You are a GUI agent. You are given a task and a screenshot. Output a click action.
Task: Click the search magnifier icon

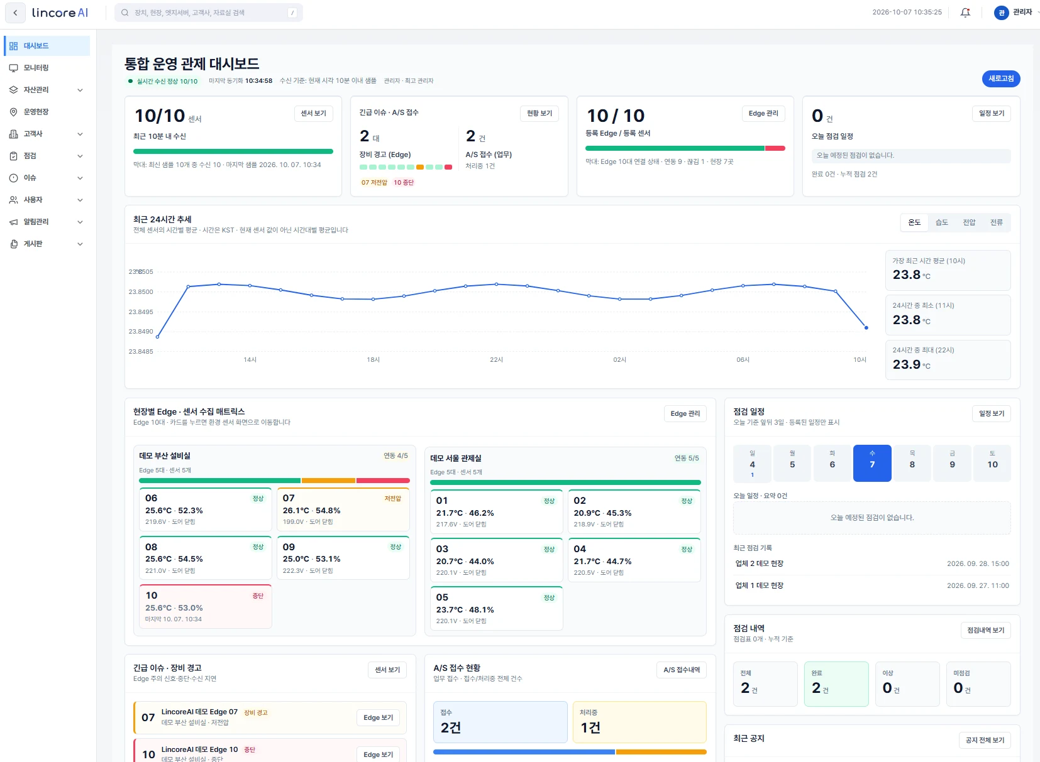[x=125, y=13]
